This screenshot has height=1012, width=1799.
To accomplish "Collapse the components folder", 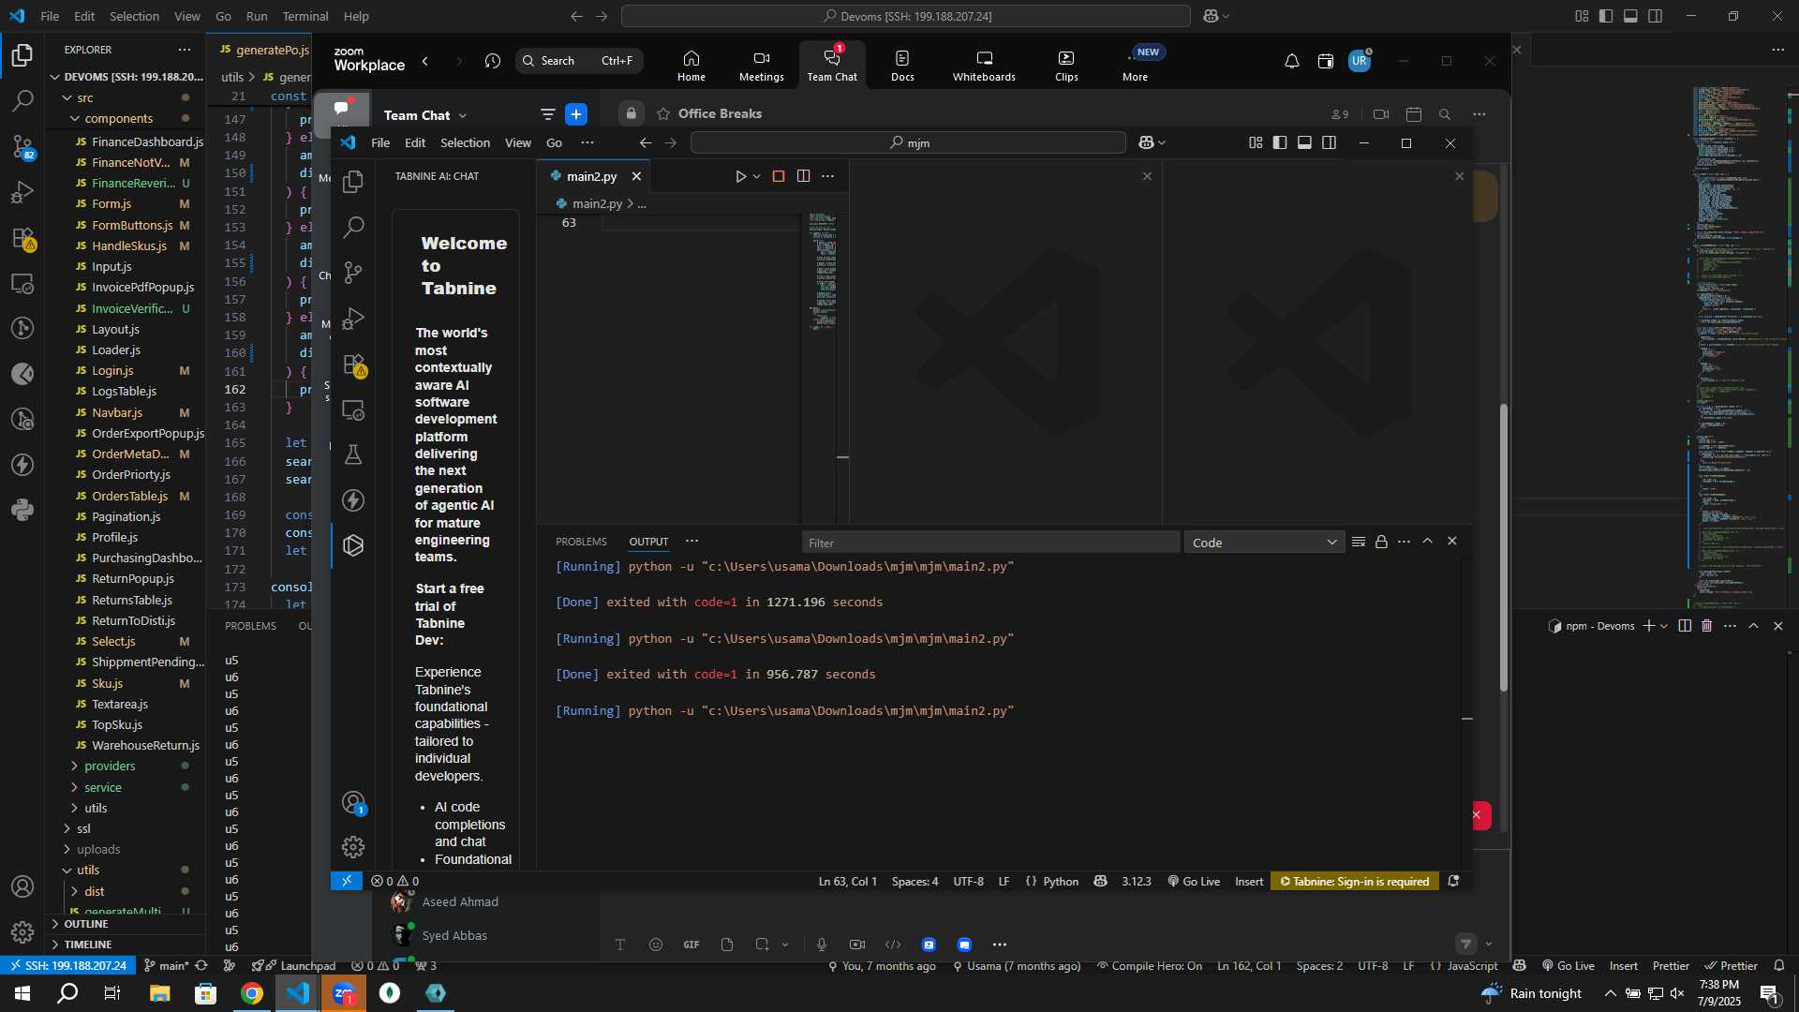I will pos(118,119).
